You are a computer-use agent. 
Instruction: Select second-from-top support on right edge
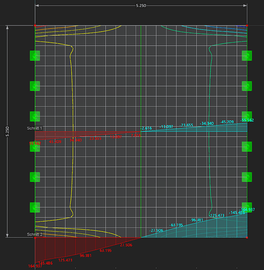(247, 86)
